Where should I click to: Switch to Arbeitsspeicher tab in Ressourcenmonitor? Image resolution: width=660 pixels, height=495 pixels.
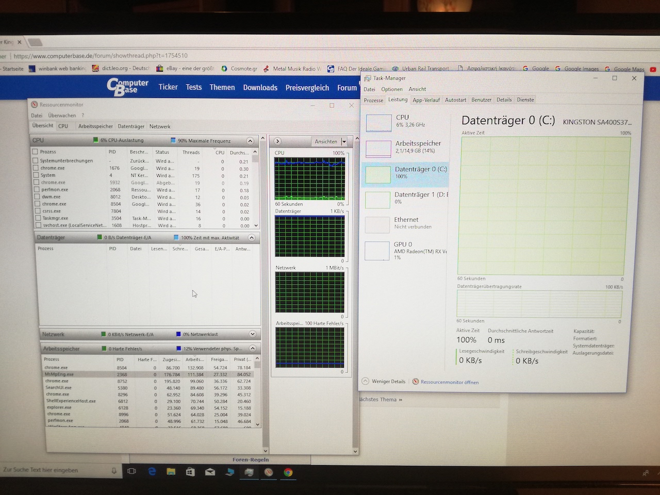click(95, 126)
